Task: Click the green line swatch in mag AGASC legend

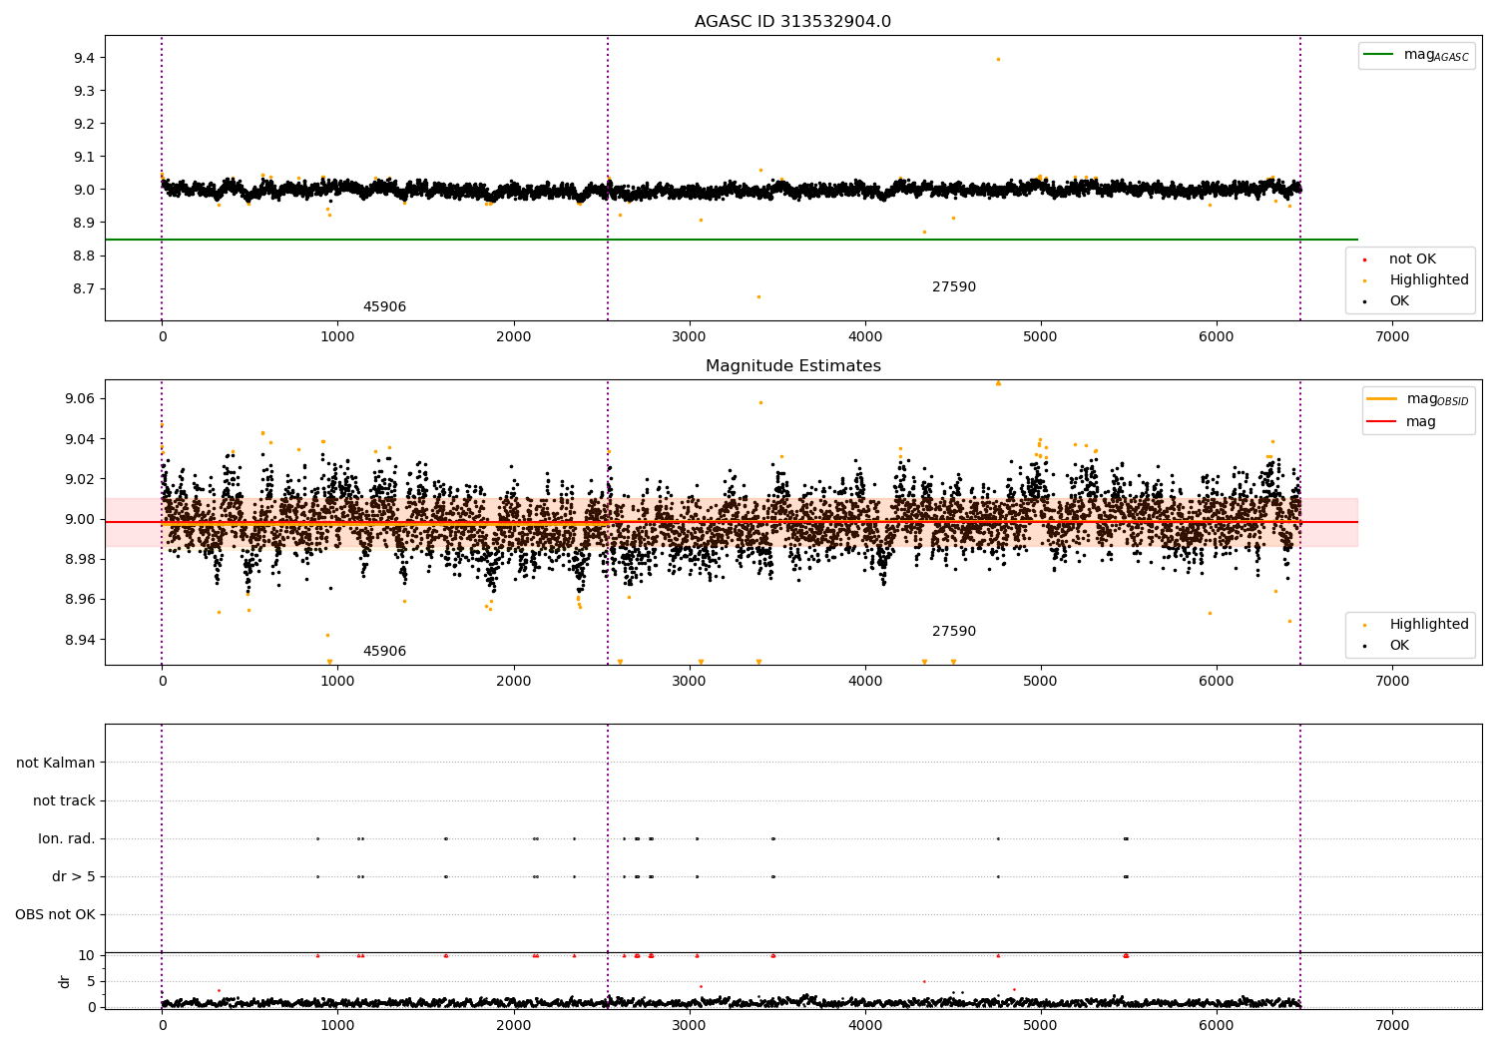Action: pyautogui.click(x=1379, y=55)
